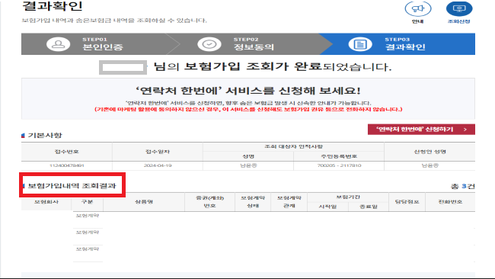
Task: Click the 총 3건 count text
Action: (462, 187)
